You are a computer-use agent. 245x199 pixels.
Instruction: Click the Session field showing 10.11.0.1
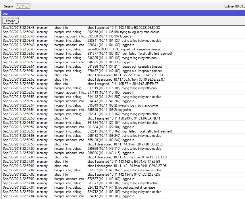(23, 6)
